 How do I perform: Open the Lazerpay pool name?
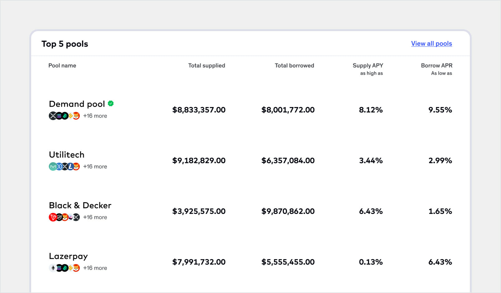point(68,256)
